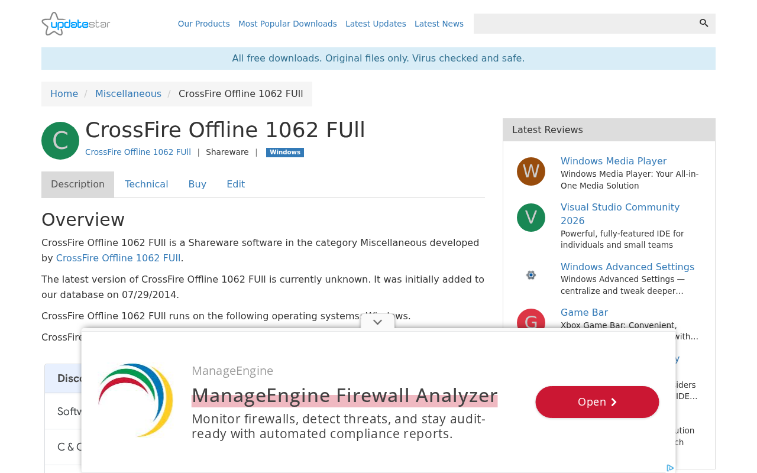
Task: Click the ManageEngine advertiser name text
Action: pos(232,371)
